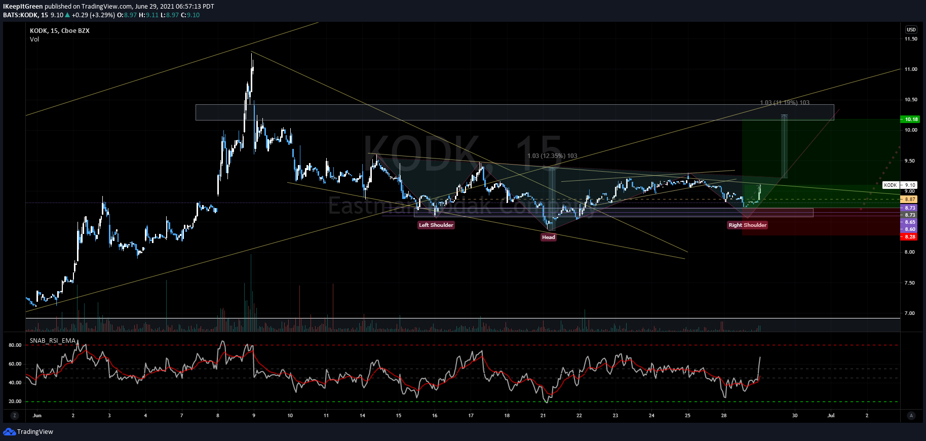Click the 20.00 RSI axis value
Viewport: 926px width, 441px height.
coord(15,402)
